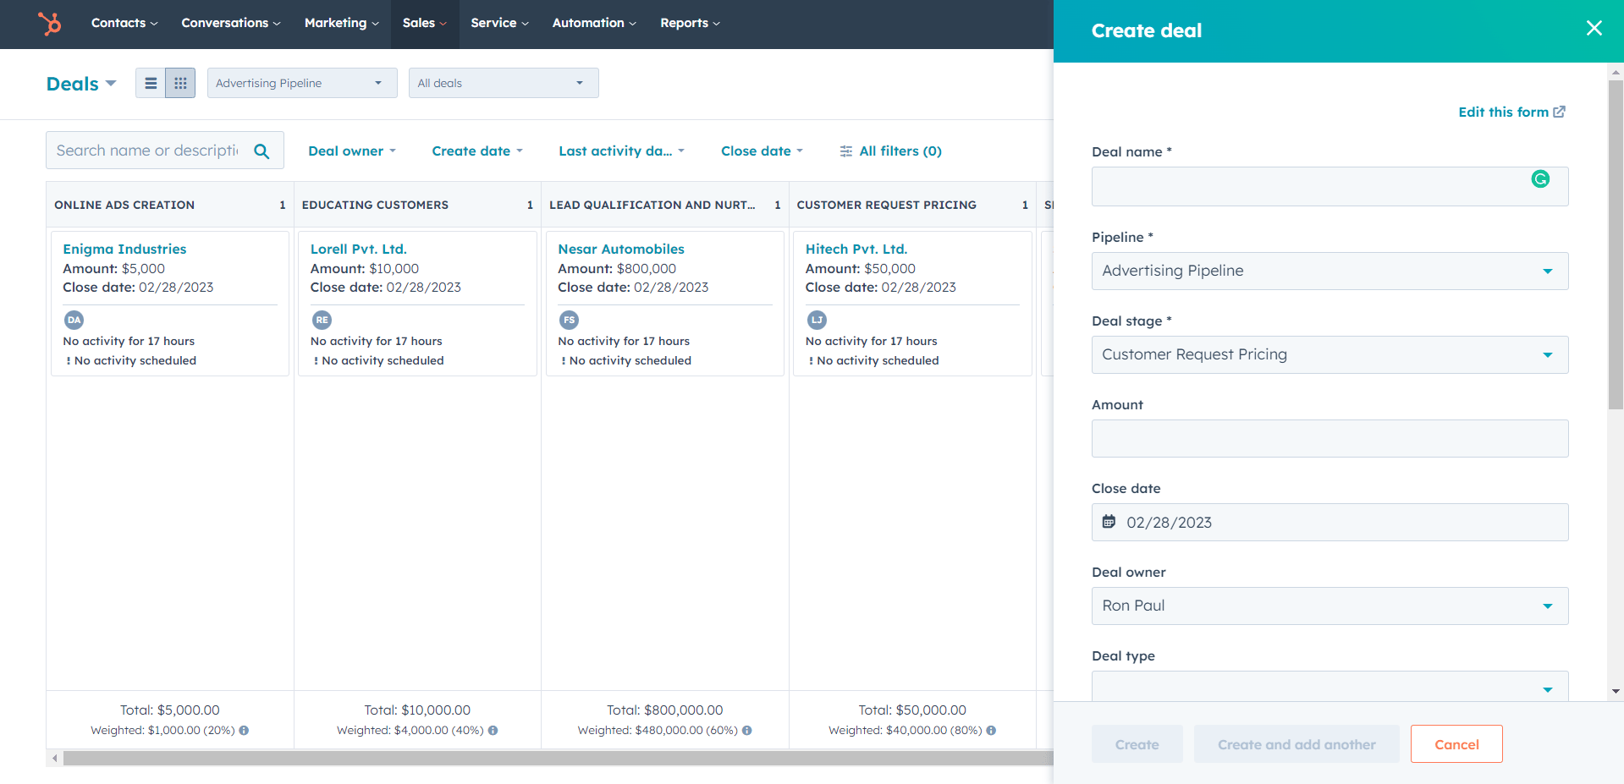Expand the Deals object switcher

coord(81,84)
